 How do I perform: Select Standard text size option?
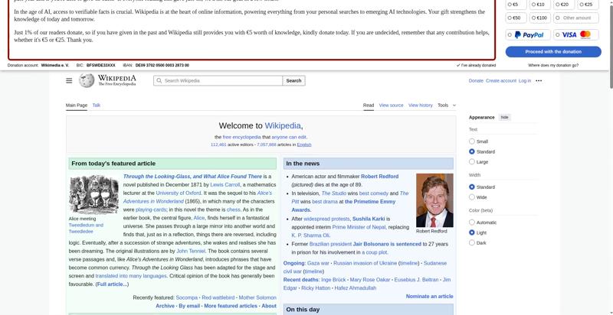[472, 151]
